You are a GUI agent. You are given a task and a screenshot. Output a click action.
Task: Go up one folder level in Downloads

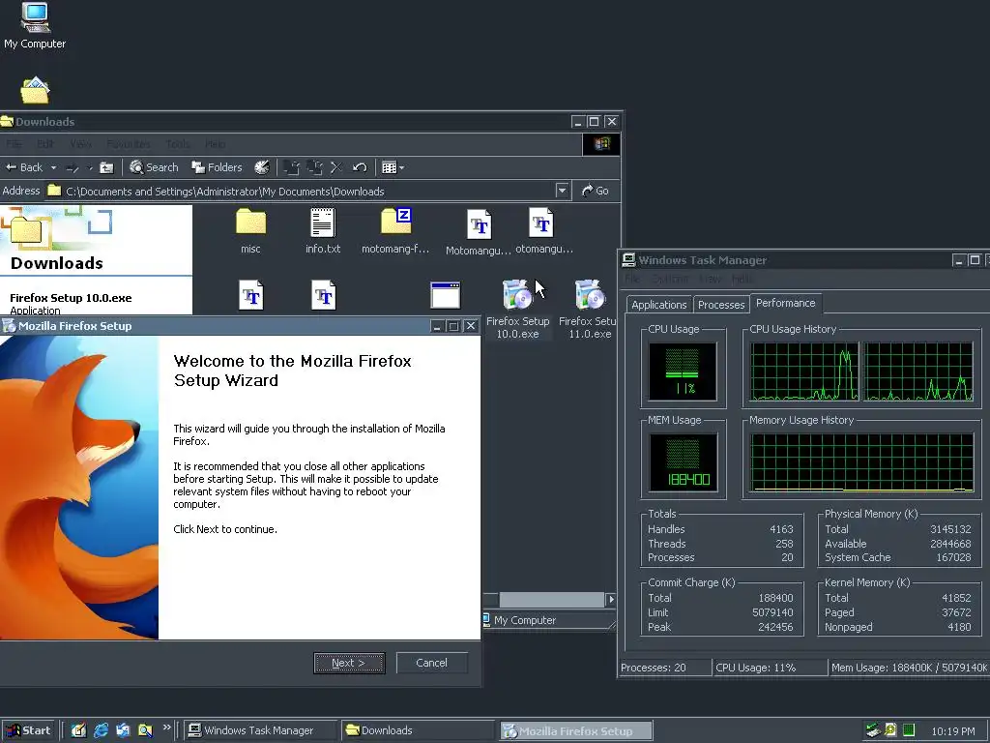click(x=106, y=167)
